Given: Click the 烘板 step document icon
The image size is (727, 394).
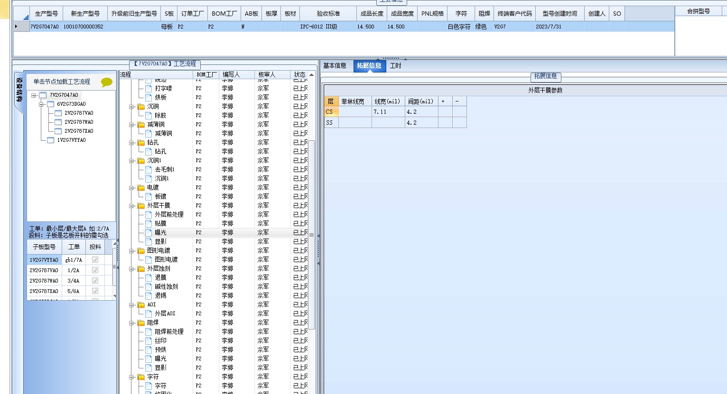Looking at the screenshot, I should pyautogui.click(x=149, y=97).
